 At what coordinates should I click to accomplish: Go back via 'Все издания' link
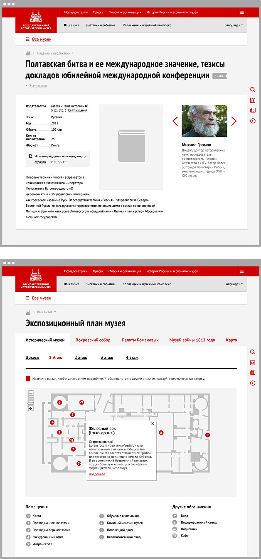pyautogui.click(x=38, y=86)
